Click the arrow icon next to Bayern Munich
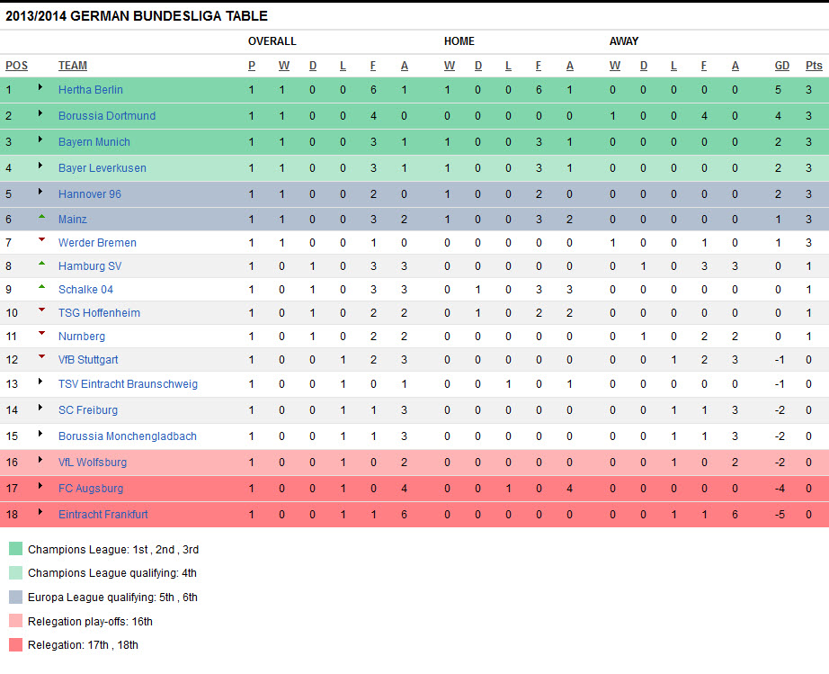The height and width of the screenshot is (674, 829). (40, 140)
